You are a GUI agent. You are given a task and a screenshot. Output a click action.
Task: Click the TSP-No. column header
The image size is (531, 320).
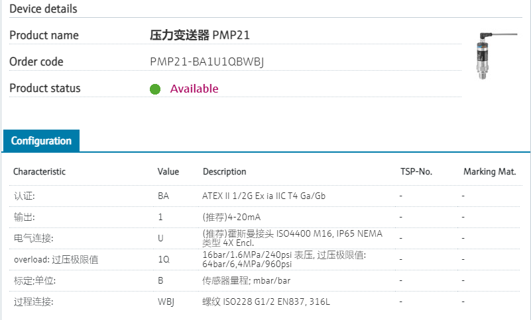(416, 172)
